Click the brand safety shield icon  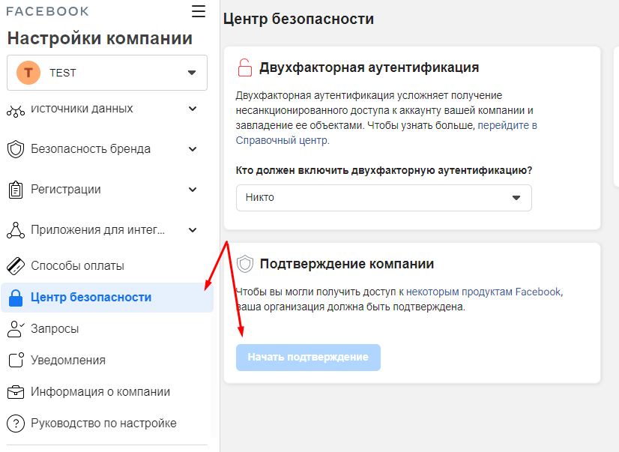click(16, 149)
